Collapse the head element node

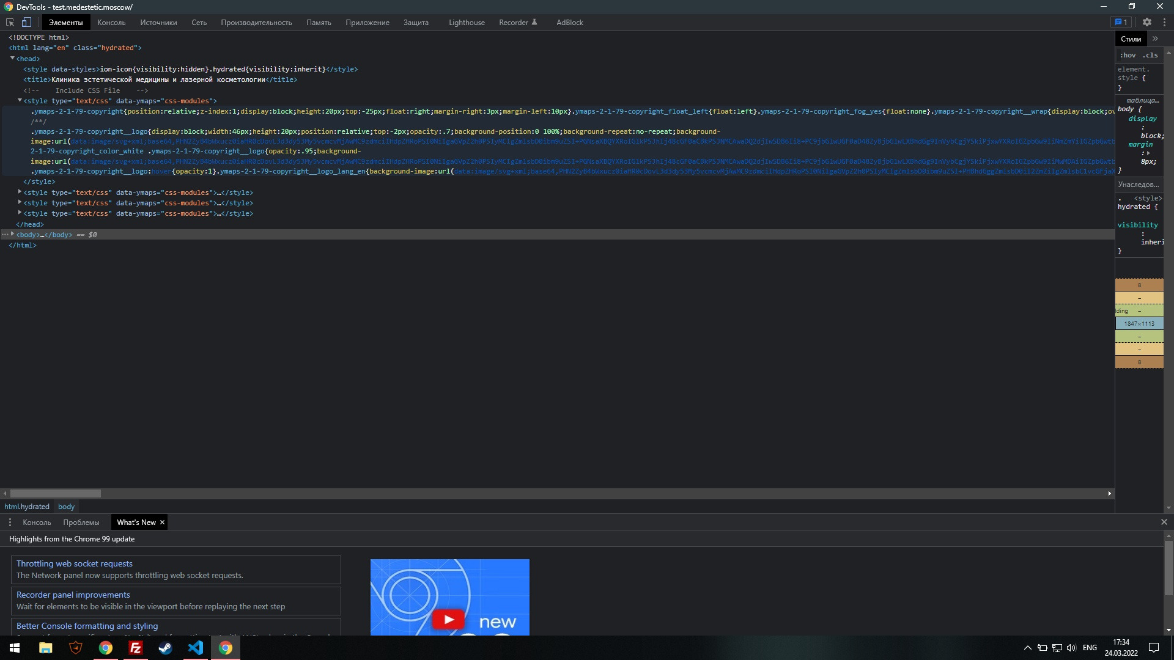pos(12,58)
